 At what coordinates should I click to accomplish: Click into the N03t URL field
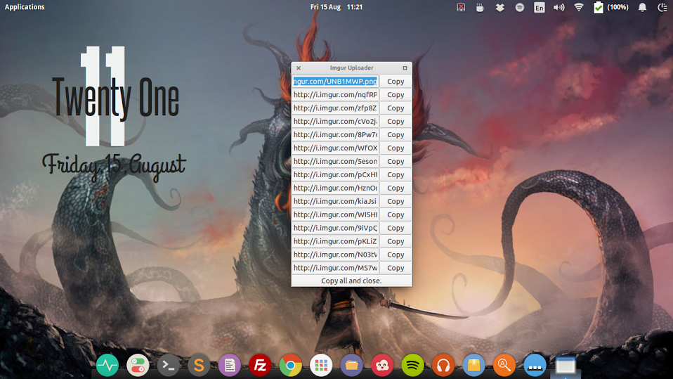click(335, 255)
